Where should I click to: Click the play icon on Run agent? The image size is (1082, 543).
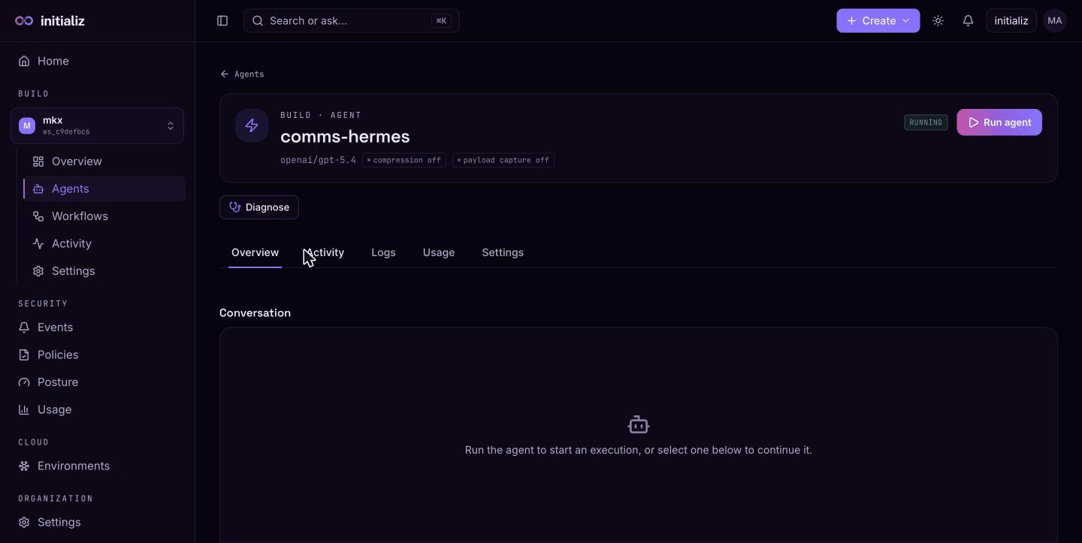point(974,122)
